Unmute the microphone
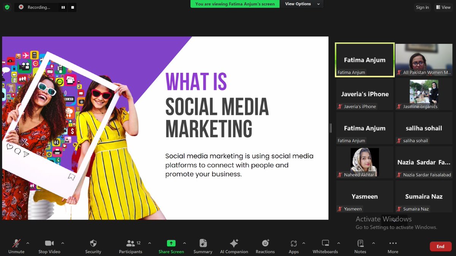Image resolution: width=456 pixels, height=256 pixels. pyautogui.click(x=16, y=247)
